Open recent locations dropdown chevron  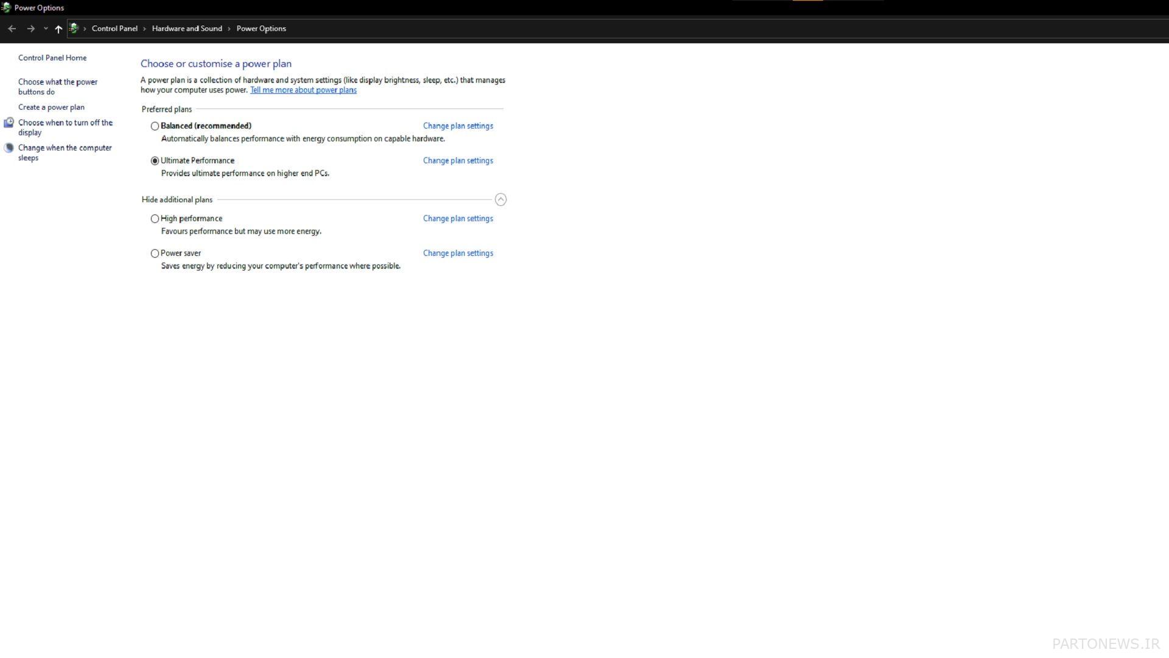(46, 29)
